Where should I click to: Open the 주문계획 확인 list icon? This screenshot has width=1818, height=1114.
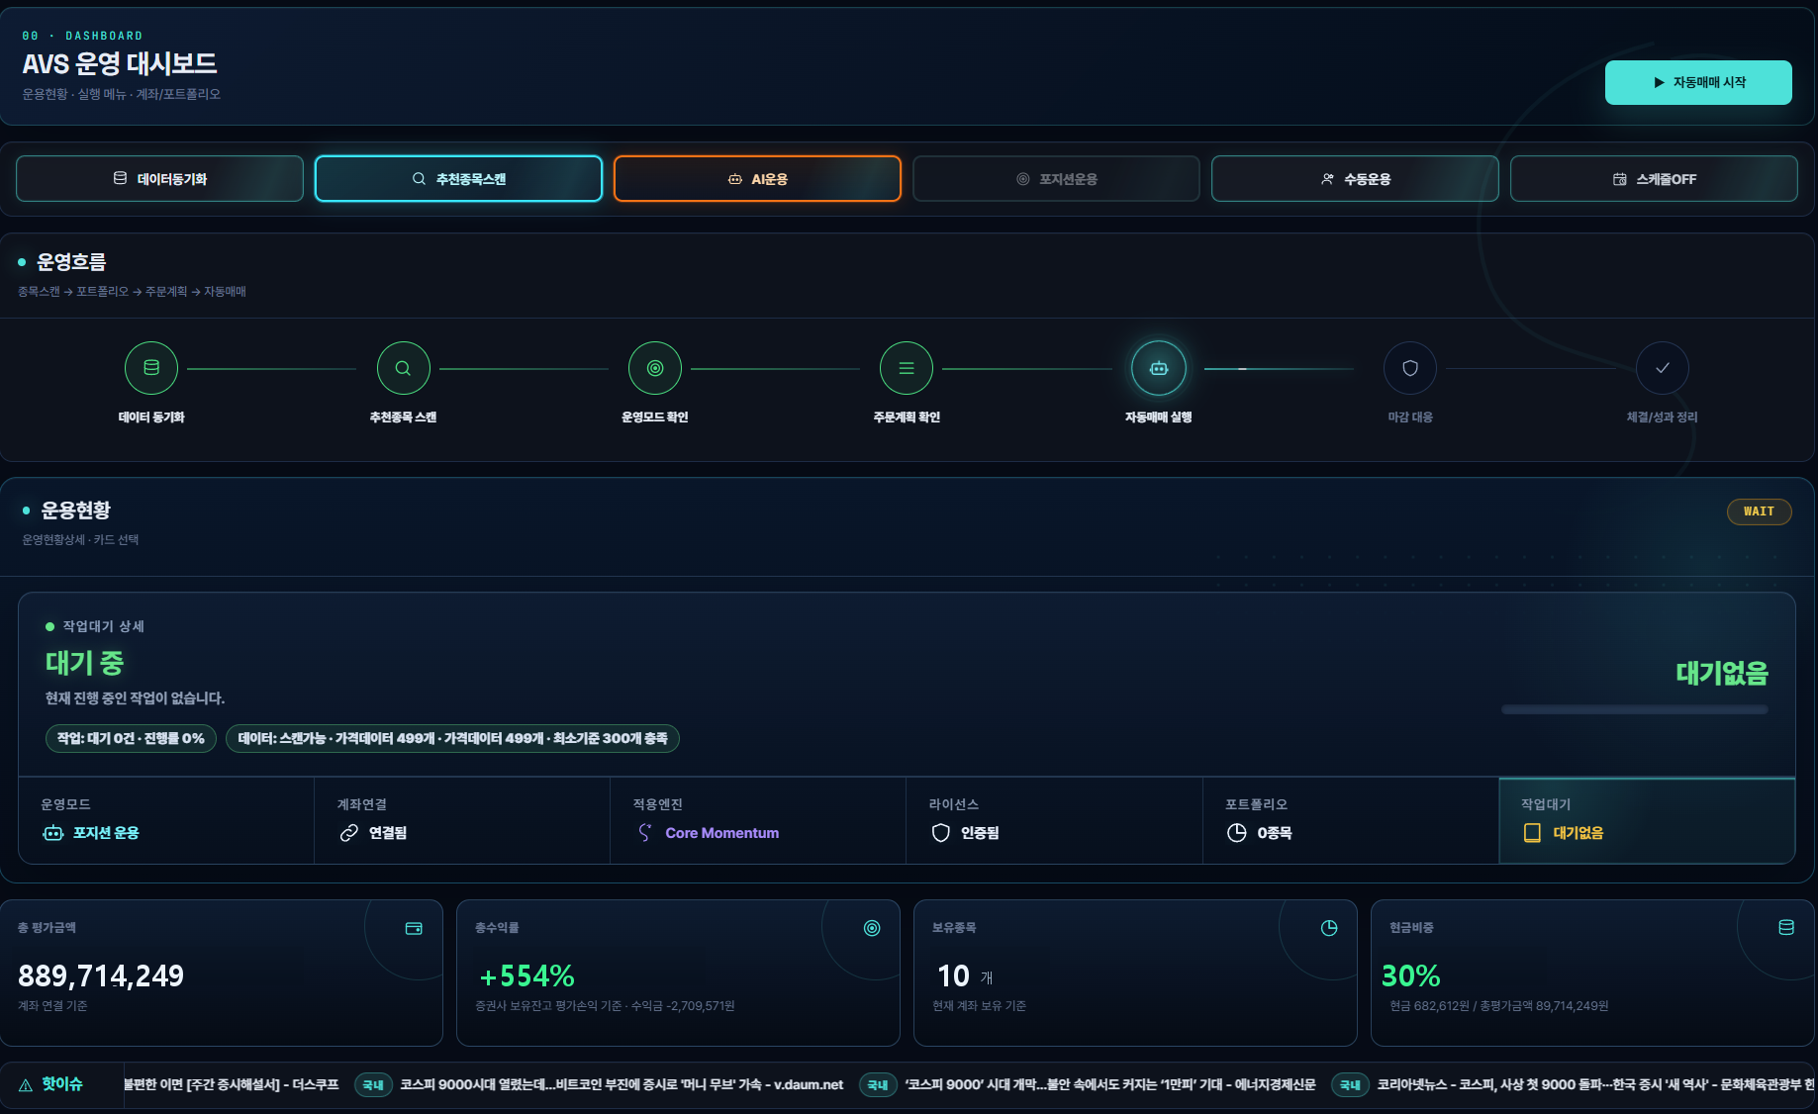(x=907, y=368)
